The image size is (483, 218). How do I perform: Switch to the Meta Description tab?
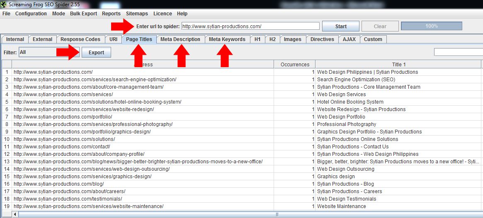coord(180,39)
